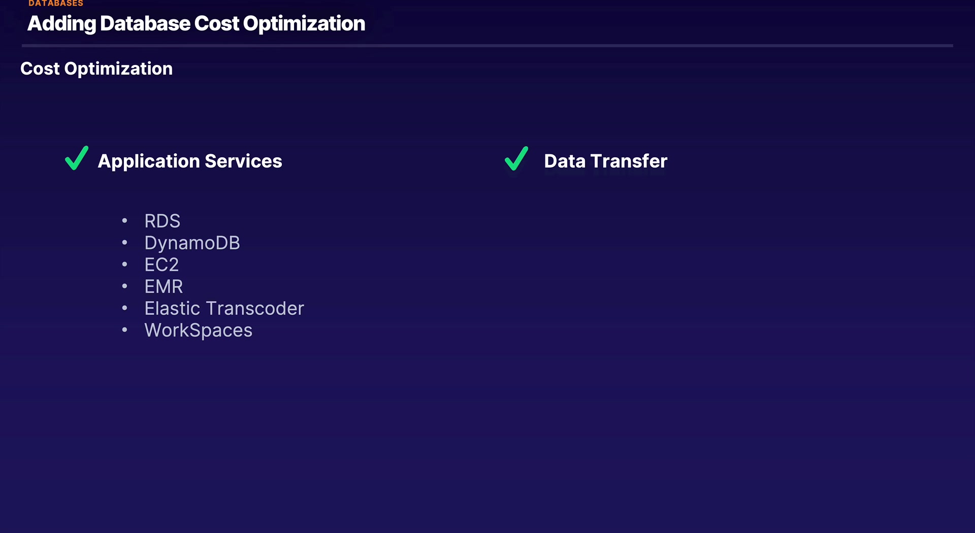Click the bullet point before WorkSpaces
The width and height of the screenshot is (975, 533).
(124, 330)
